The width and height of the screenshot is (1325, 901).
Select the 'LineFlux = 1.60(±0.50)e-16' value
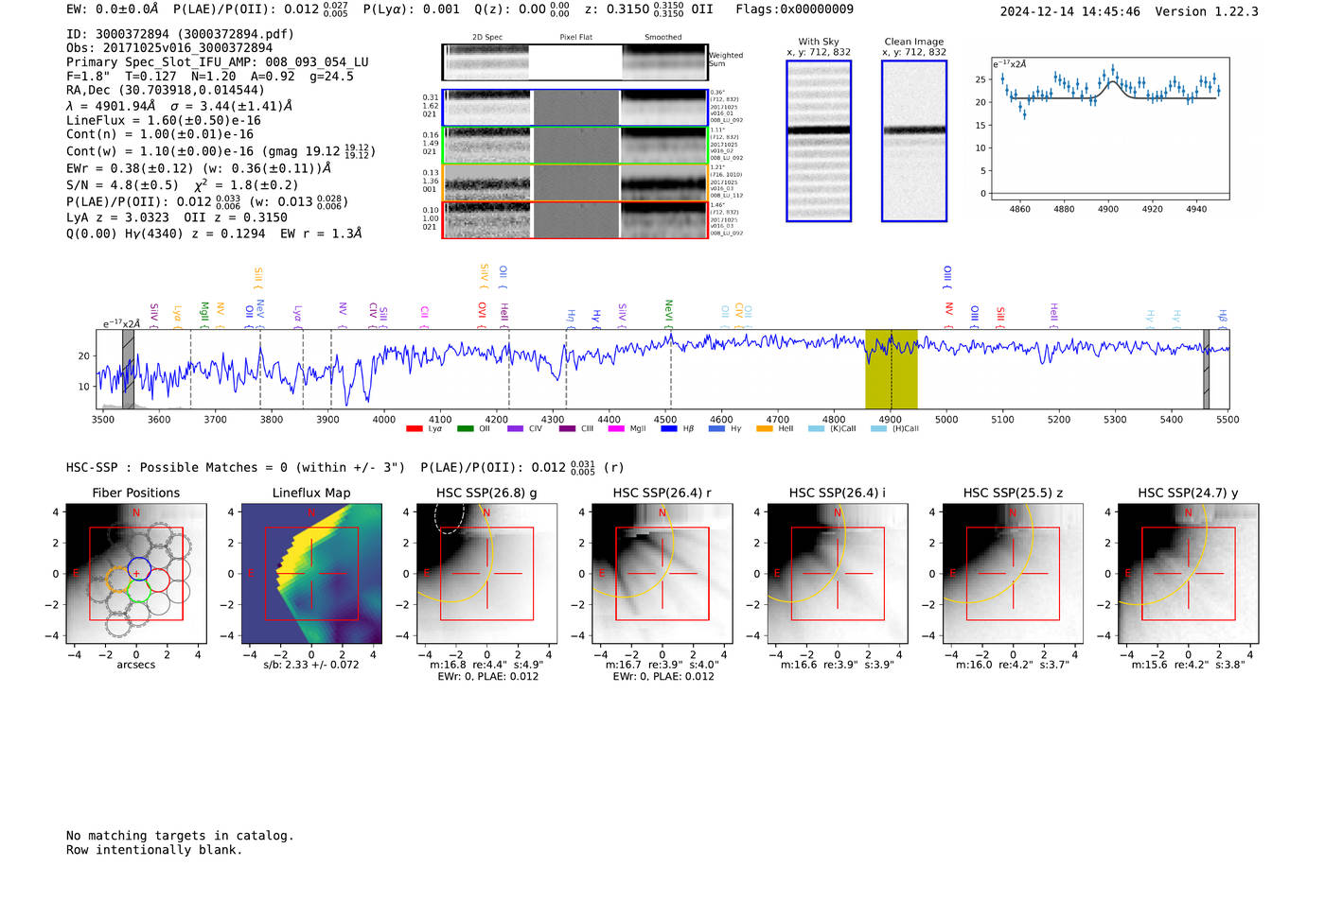point(164,121)
